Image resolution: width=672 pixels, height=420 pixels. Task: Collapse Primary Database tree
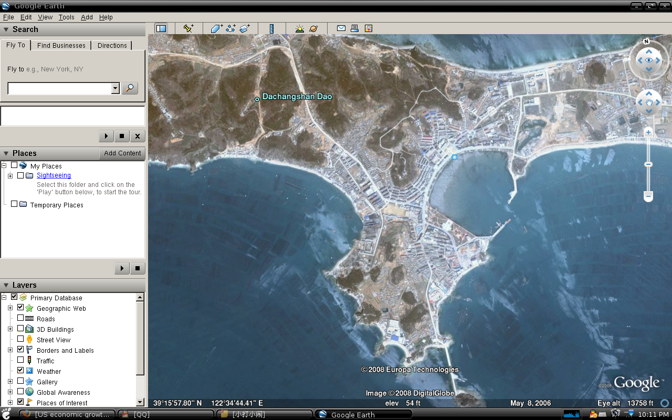(x=4, y=298)
